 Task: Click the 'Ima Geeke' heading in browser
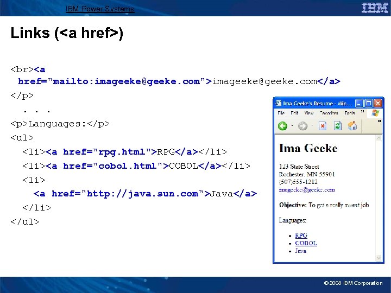(308, 148)
